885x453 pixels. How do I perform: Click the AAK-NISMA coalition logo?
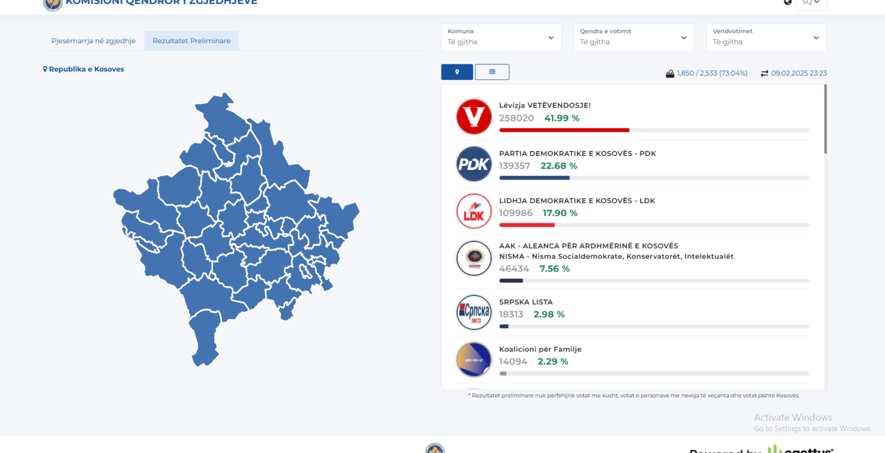tap(474, 258)
